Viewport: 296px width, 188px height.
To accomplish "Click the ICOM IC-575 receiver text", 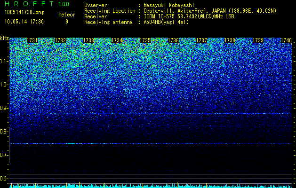I will coord(189,16).
